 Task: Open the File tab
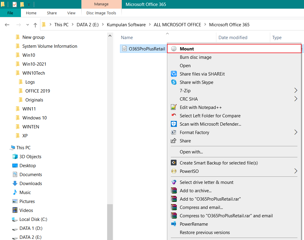[10, 13]
